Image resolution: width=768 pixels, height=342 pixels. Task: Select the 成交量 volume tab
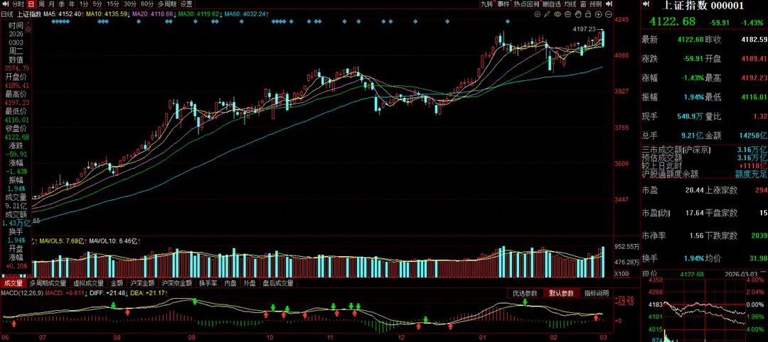pos(13,283)
